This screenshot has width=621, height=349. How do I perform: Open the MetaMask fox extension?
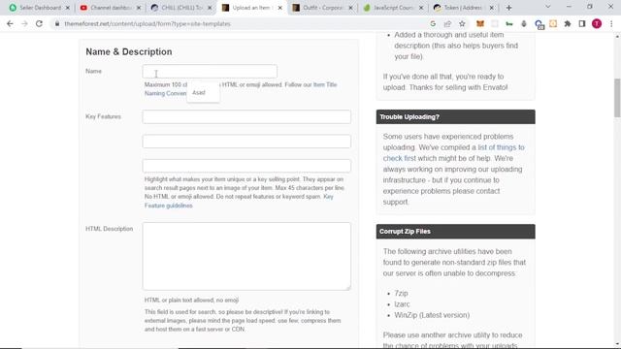[480, 23]
